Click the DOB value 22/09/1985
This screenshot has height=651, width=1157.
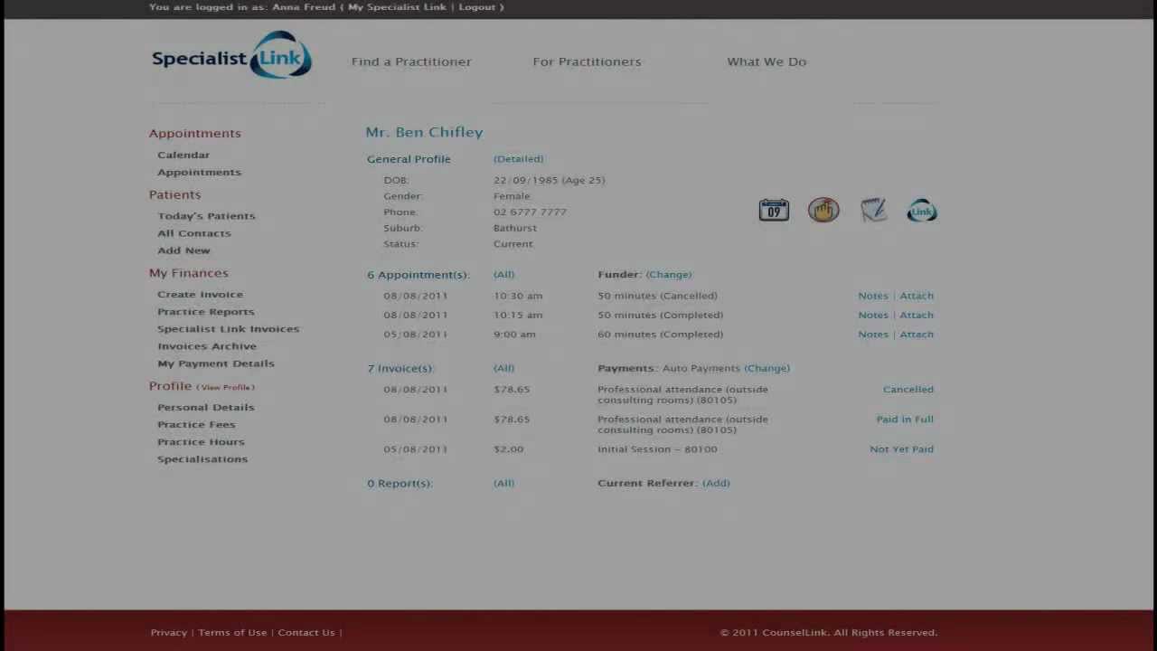click(525, 180)
